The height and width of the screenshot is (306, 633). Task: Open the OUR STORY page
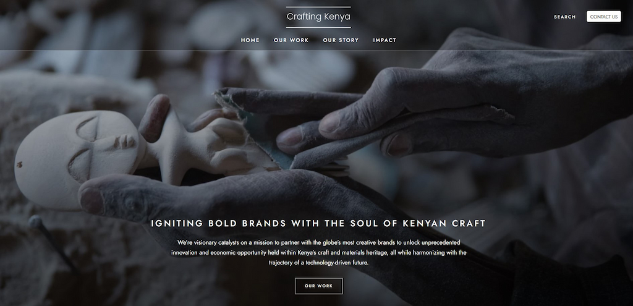tap(341, 40)
